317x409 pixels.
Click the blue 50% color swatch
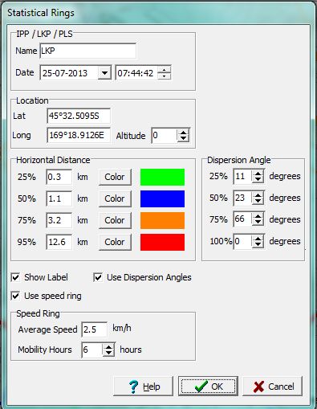click(162, 198)
